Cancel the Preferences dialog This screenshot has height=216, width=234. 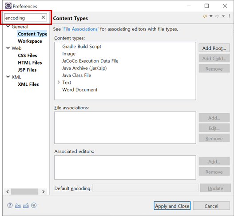(211, 206)
